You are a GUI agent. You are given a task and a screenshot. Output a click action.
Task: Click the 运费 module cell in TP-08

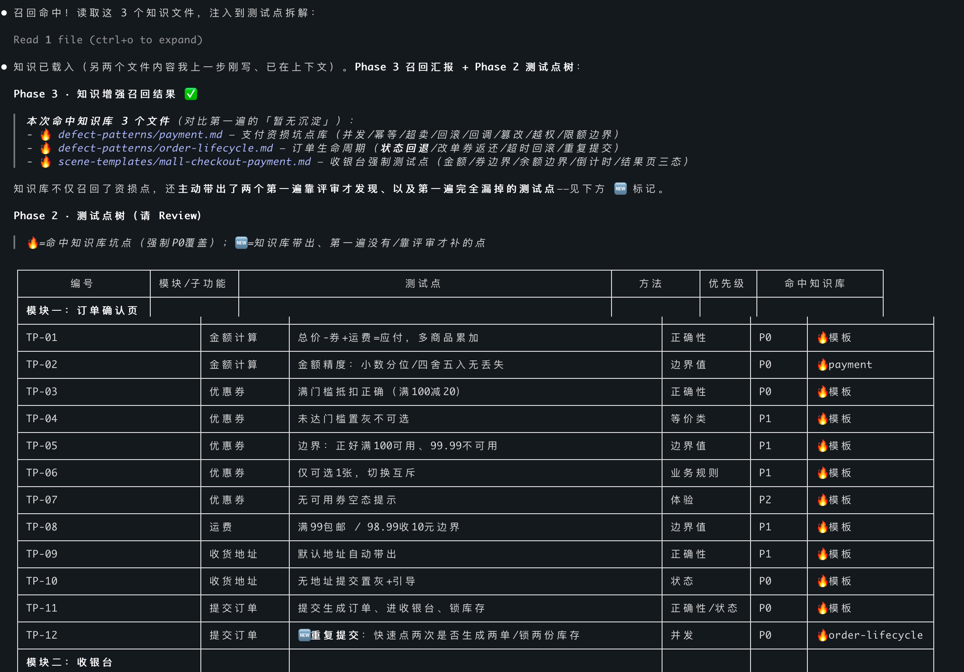pyautogui.click(x=245, y=527)
